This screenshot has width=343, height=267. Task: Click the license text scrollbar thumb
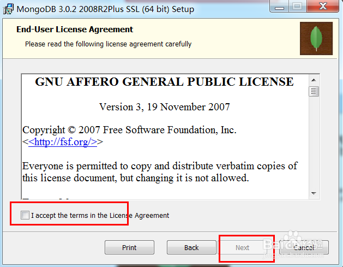(x=314, y=92)
